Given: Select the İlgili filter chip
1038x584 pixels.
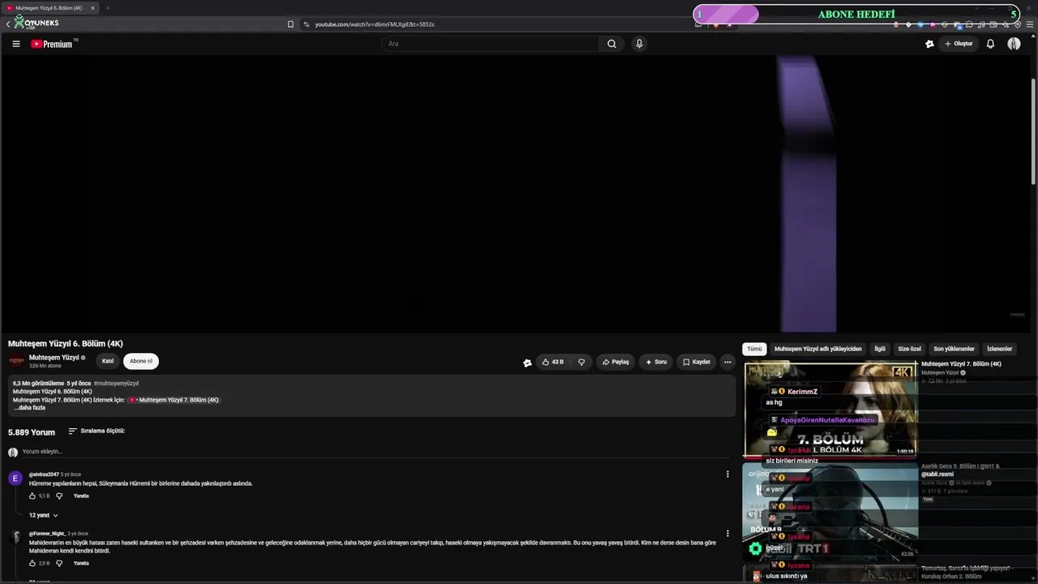Looking at the screenshot, I should point(880,349).
